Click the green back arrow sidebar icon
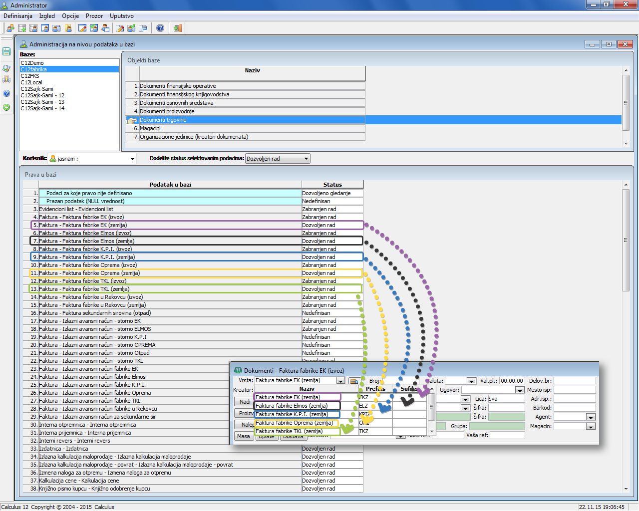639x511 pixels. pyautogui.click(x=6, y=107)
